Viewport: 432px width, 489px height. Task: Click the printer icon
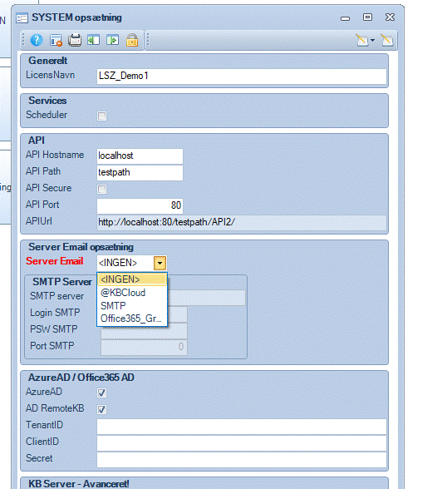[x=75, y=40]
